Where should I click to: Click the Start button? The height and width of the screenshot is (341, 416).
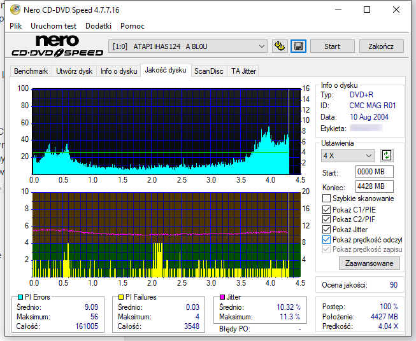tap(332, 46)
